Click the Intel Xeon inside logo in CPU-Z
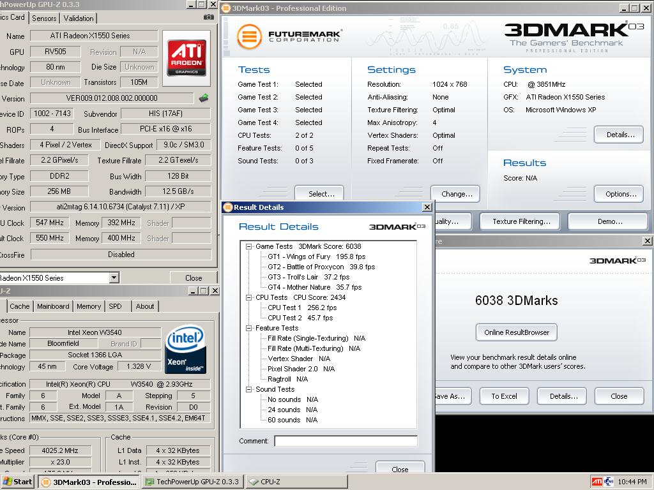Screen dimensions: 654x490 tap(186, 349)
